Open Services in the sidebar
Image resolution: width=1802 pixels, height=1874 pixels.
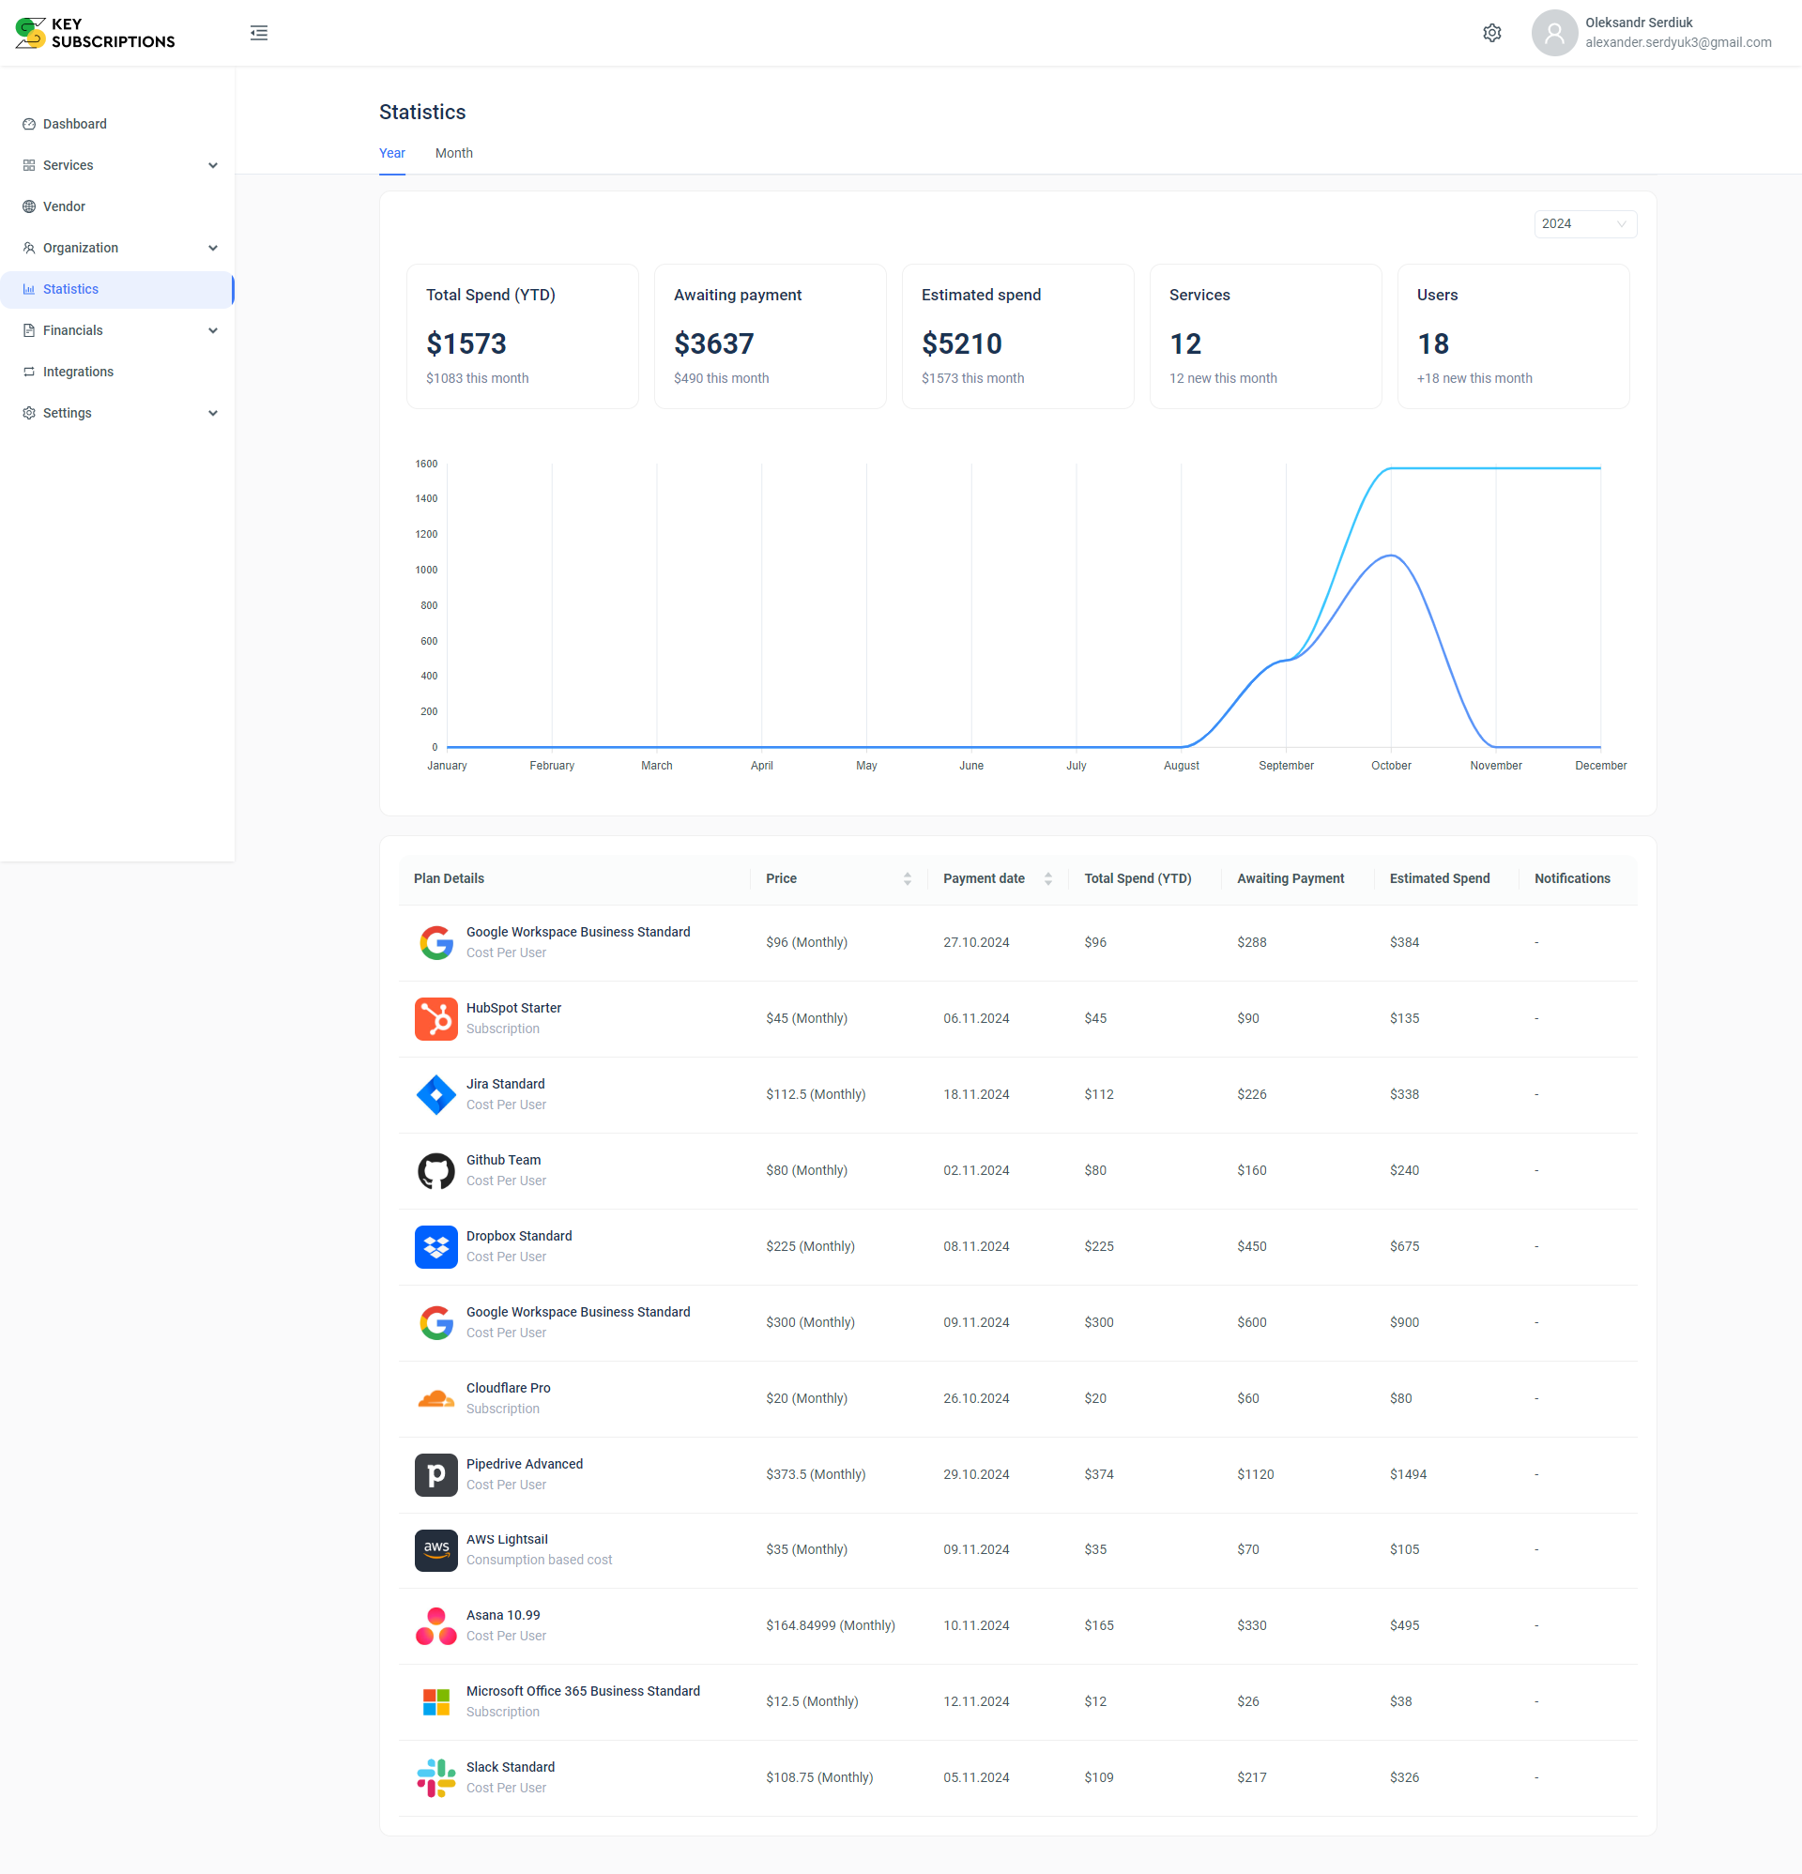coord(116,165)
